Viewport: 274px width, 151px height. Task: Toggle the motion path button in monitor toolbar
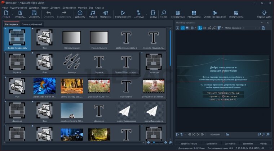pyautogui.click(x=199, y=28)
